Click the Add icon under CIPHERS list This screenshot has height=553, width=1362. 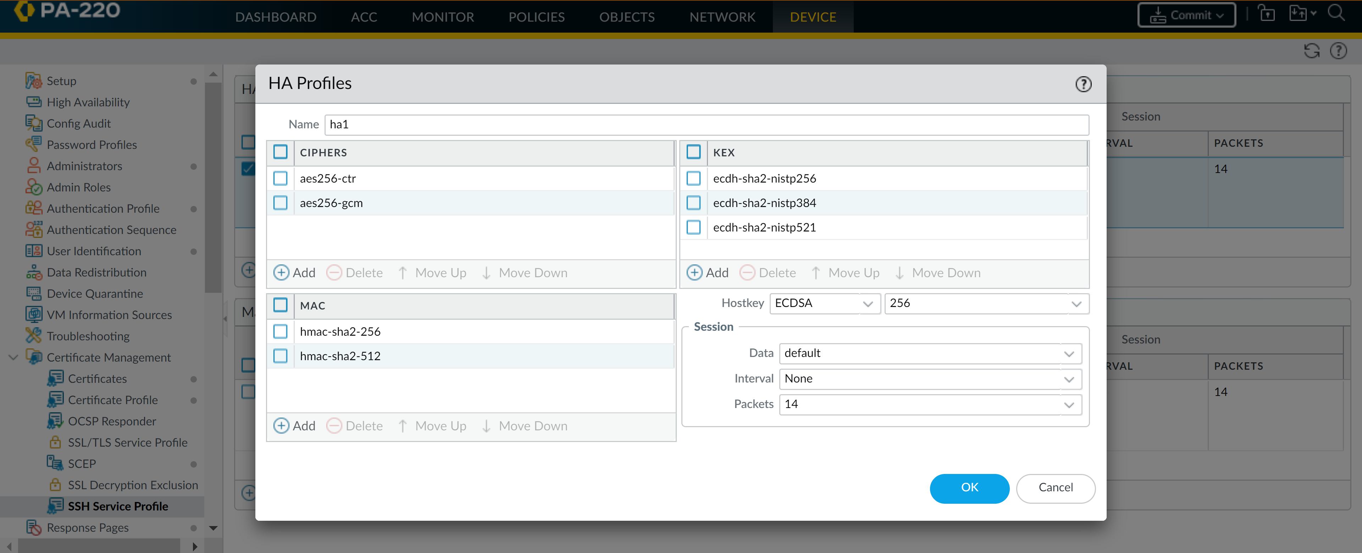coord(281,273)
